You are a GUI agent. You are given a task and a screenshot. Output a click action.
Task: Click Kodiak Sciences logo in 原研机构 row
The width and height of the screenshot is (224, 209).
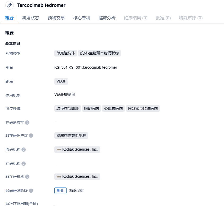pyautogui.click(x=59, y=150)
